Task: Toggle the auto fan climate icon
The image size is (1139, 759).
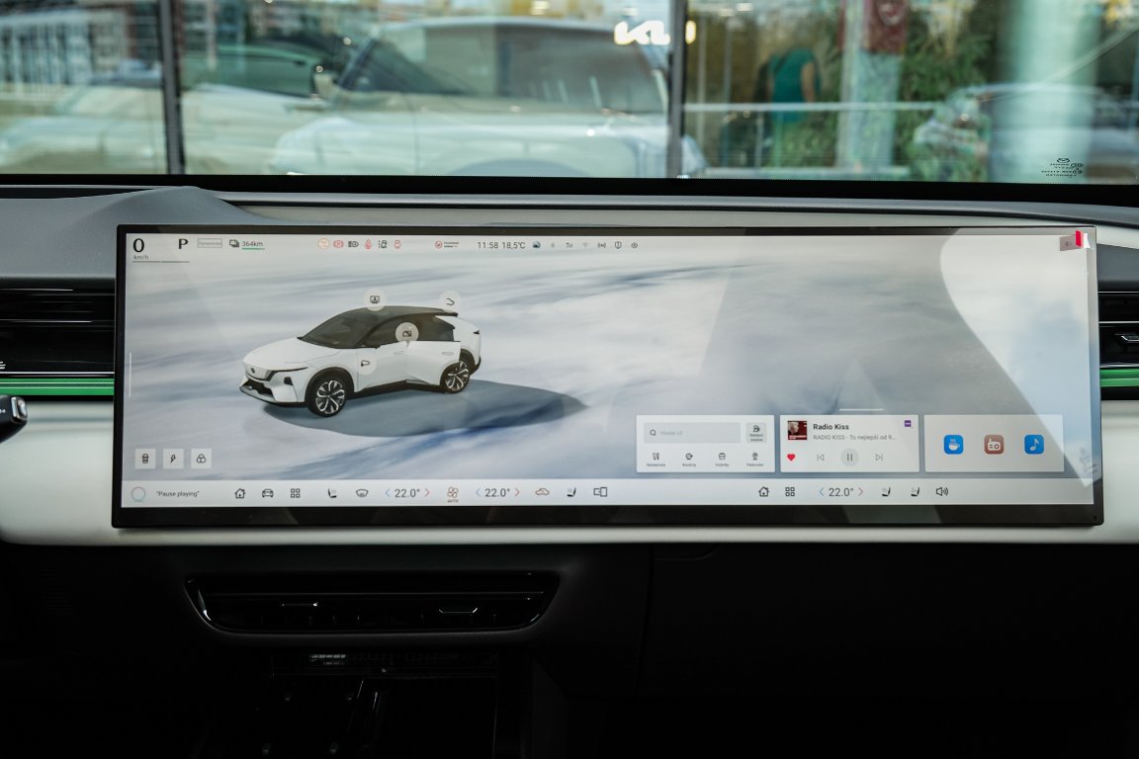Action: pyautogui.click(x=453, y=493)
